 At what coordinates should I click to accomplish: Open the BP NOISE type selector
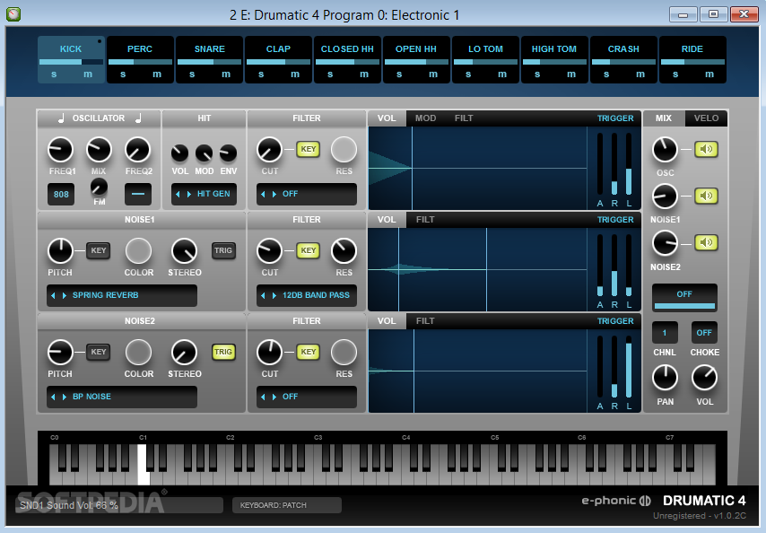point(122,397)
